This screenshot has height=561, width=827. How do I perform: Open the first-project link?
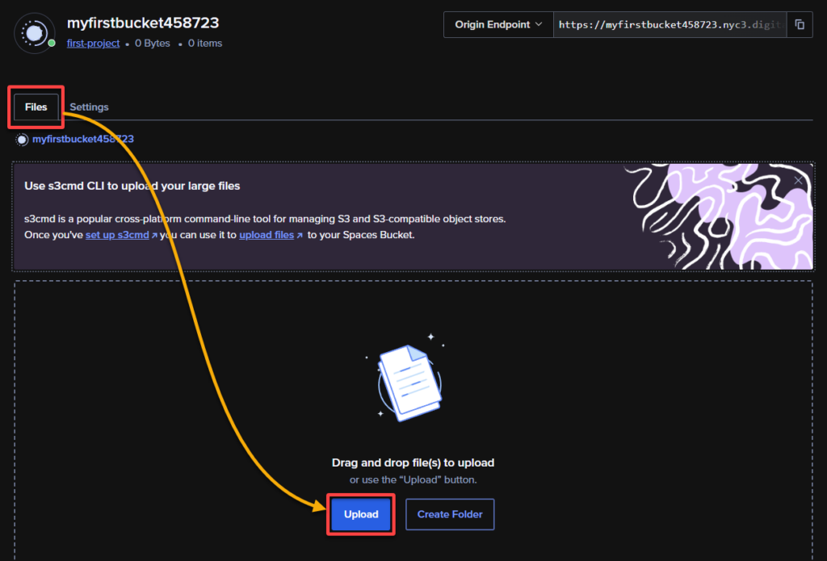pos(94,44)
